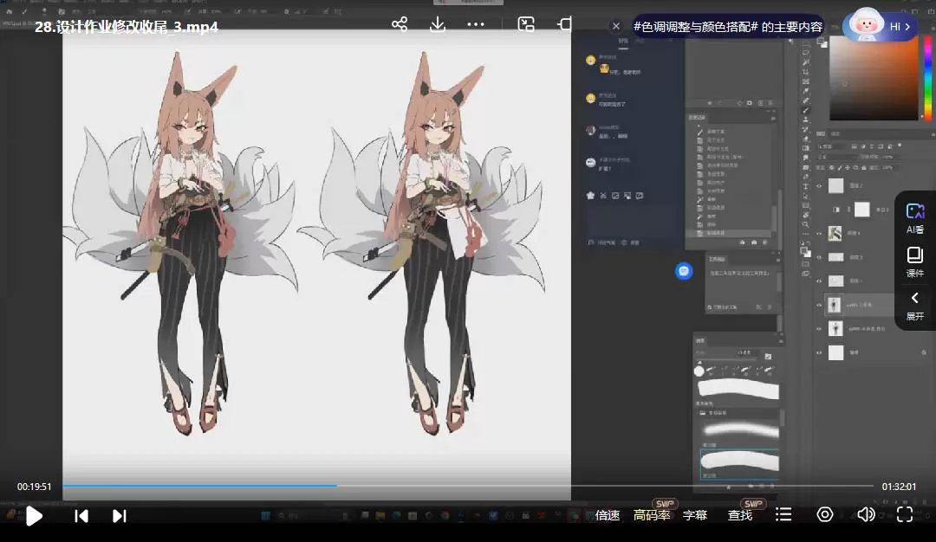Open the #色调调整与颜色搭配# 的主要内容 tag
This screenshot has width=936, height=542.
pyautogui.click(x=728, y=27)
